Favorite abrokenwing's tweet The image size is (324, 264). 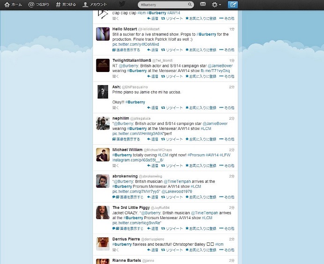tap(201, 197)
